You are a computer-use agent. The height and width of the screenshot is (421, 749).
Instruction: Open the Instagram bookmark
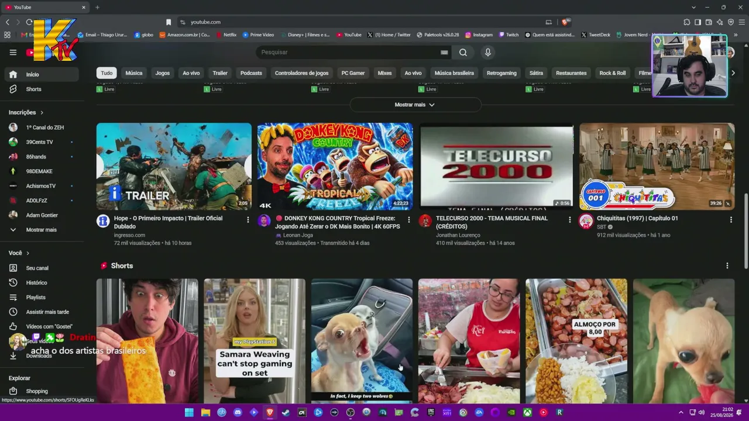point(479,34)
